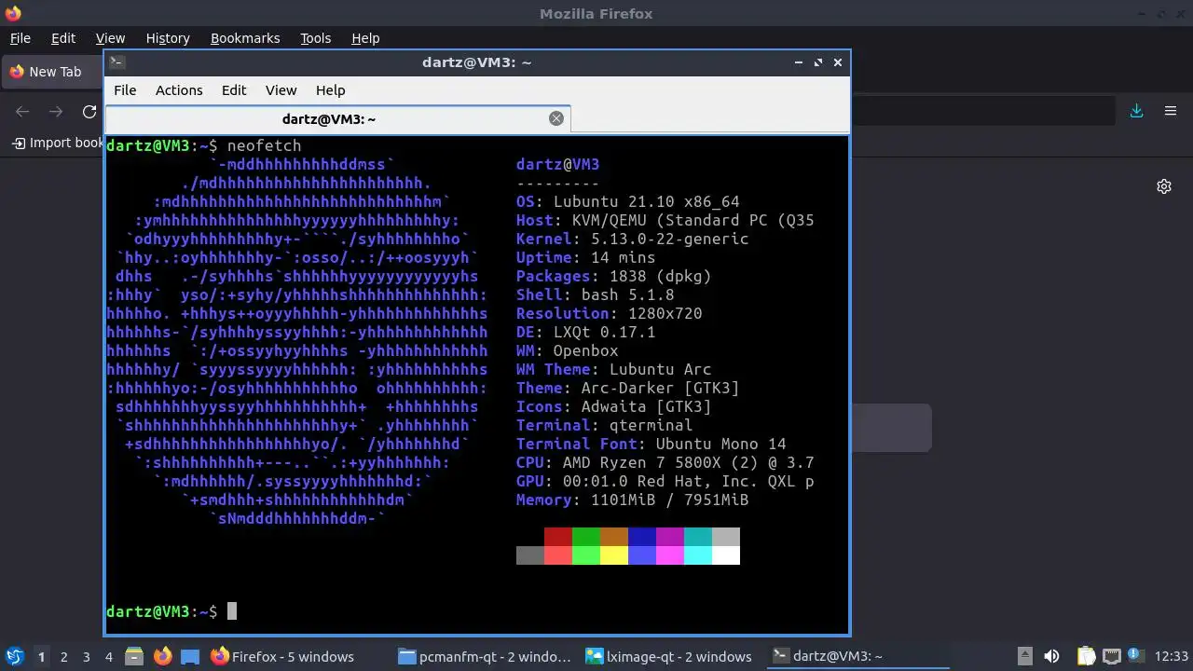Screen dimensions: 1193x671
Task: Open the clipboard manager tray icon
Action: [1086, 656]
